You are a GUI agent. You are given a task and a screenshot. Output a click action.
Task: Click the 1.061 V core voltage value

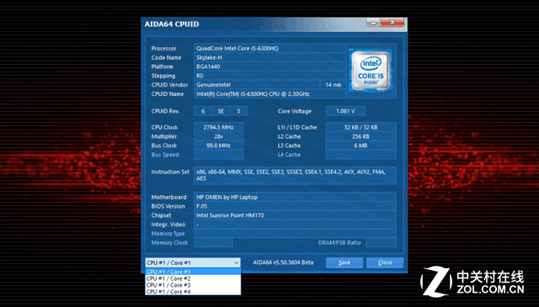coord(345,111)
